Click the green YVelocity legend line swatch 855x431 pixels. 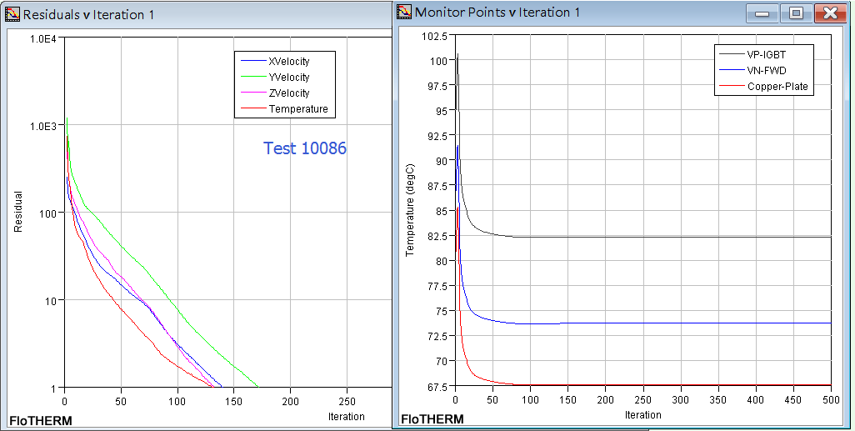click(252, 77)
